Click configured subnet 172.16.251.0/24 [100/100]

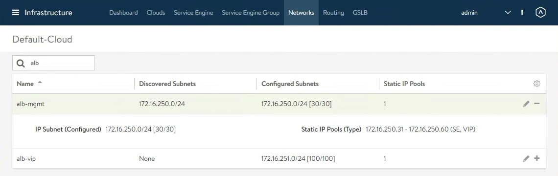pos(298,158)
